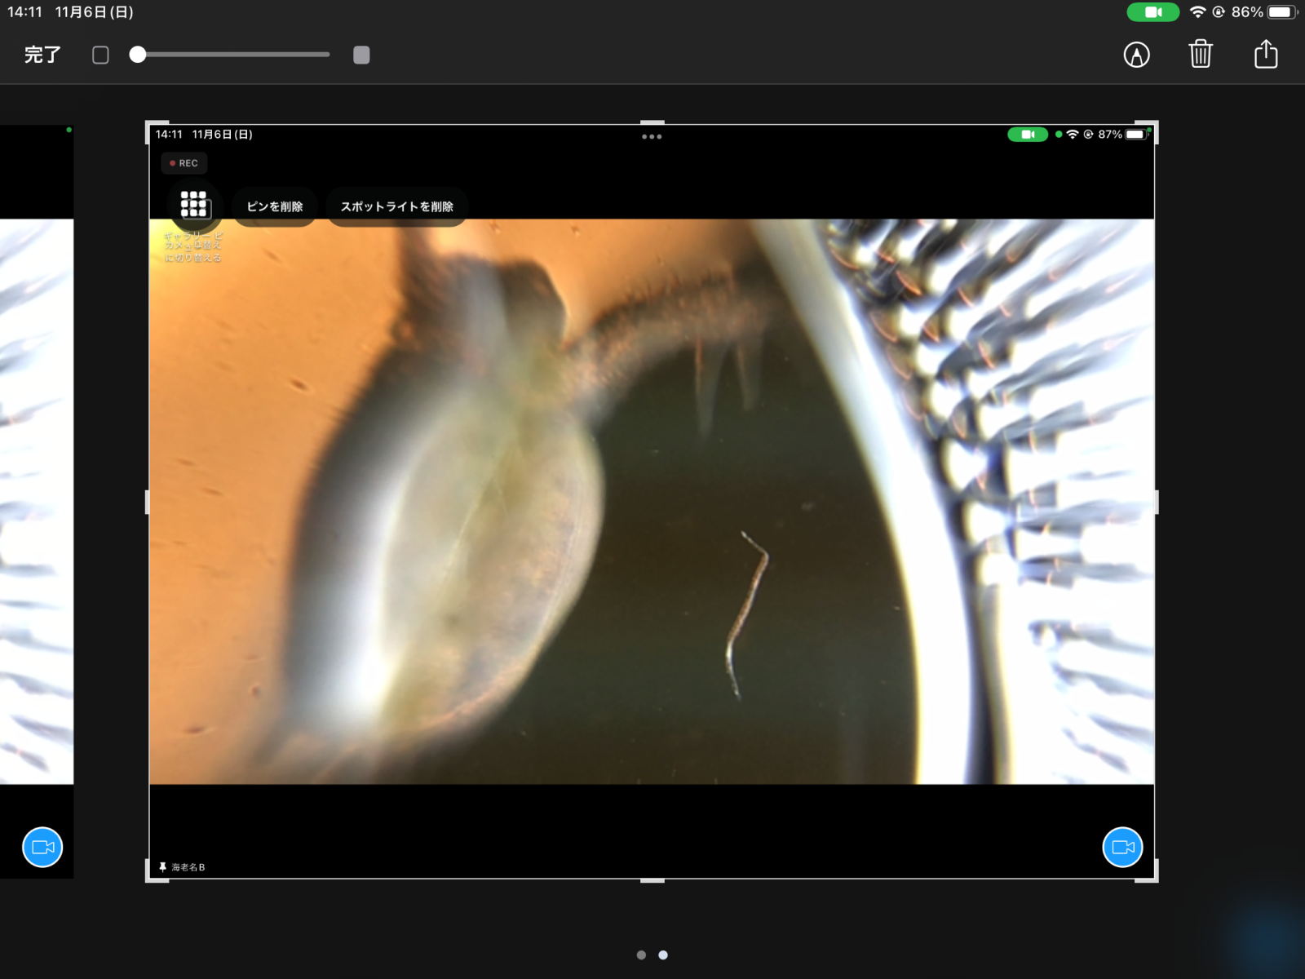Click the right edge middle crop handle
Screen dimensions: 1305x979
(x=1156, y=502)
